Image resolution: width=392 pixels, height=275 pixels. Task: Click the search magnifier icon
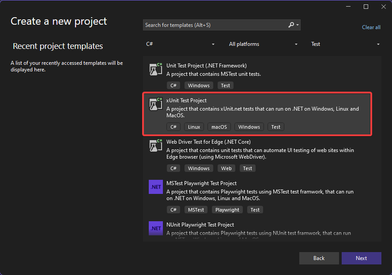coord(290,25)
